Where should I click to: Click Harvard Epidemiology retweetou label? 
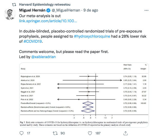pyautogui.click(x=45, y=4)
